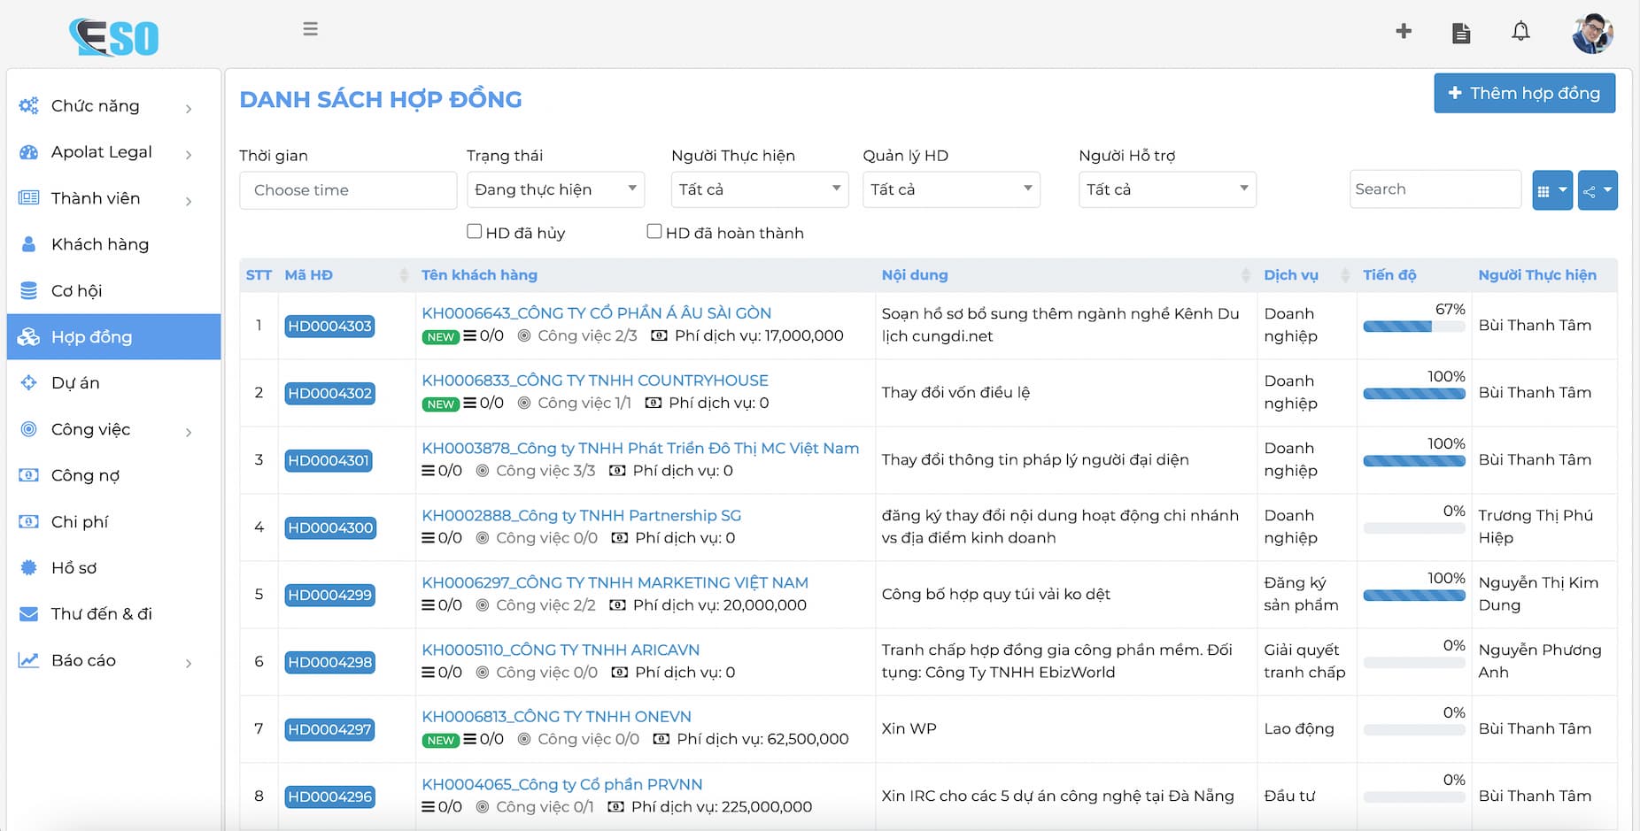The image size is (1640, 831).
Task: Open the share export dropdown button
Action: 1597,190
